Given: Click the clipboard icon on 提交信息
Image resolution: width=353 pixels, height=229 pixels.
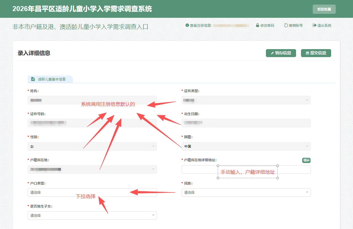Looking at the screenshot, I should [307, 53].
